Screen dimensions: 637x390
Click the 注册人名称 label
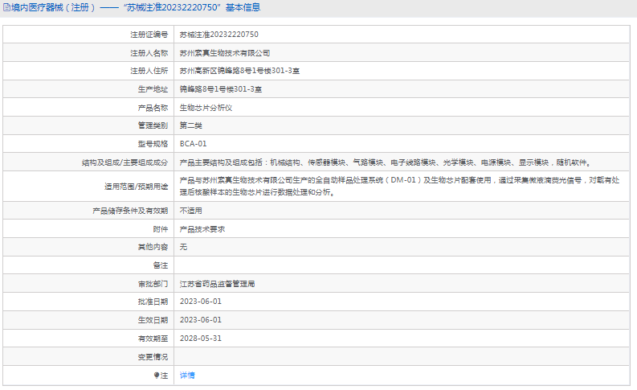point(149,53)
